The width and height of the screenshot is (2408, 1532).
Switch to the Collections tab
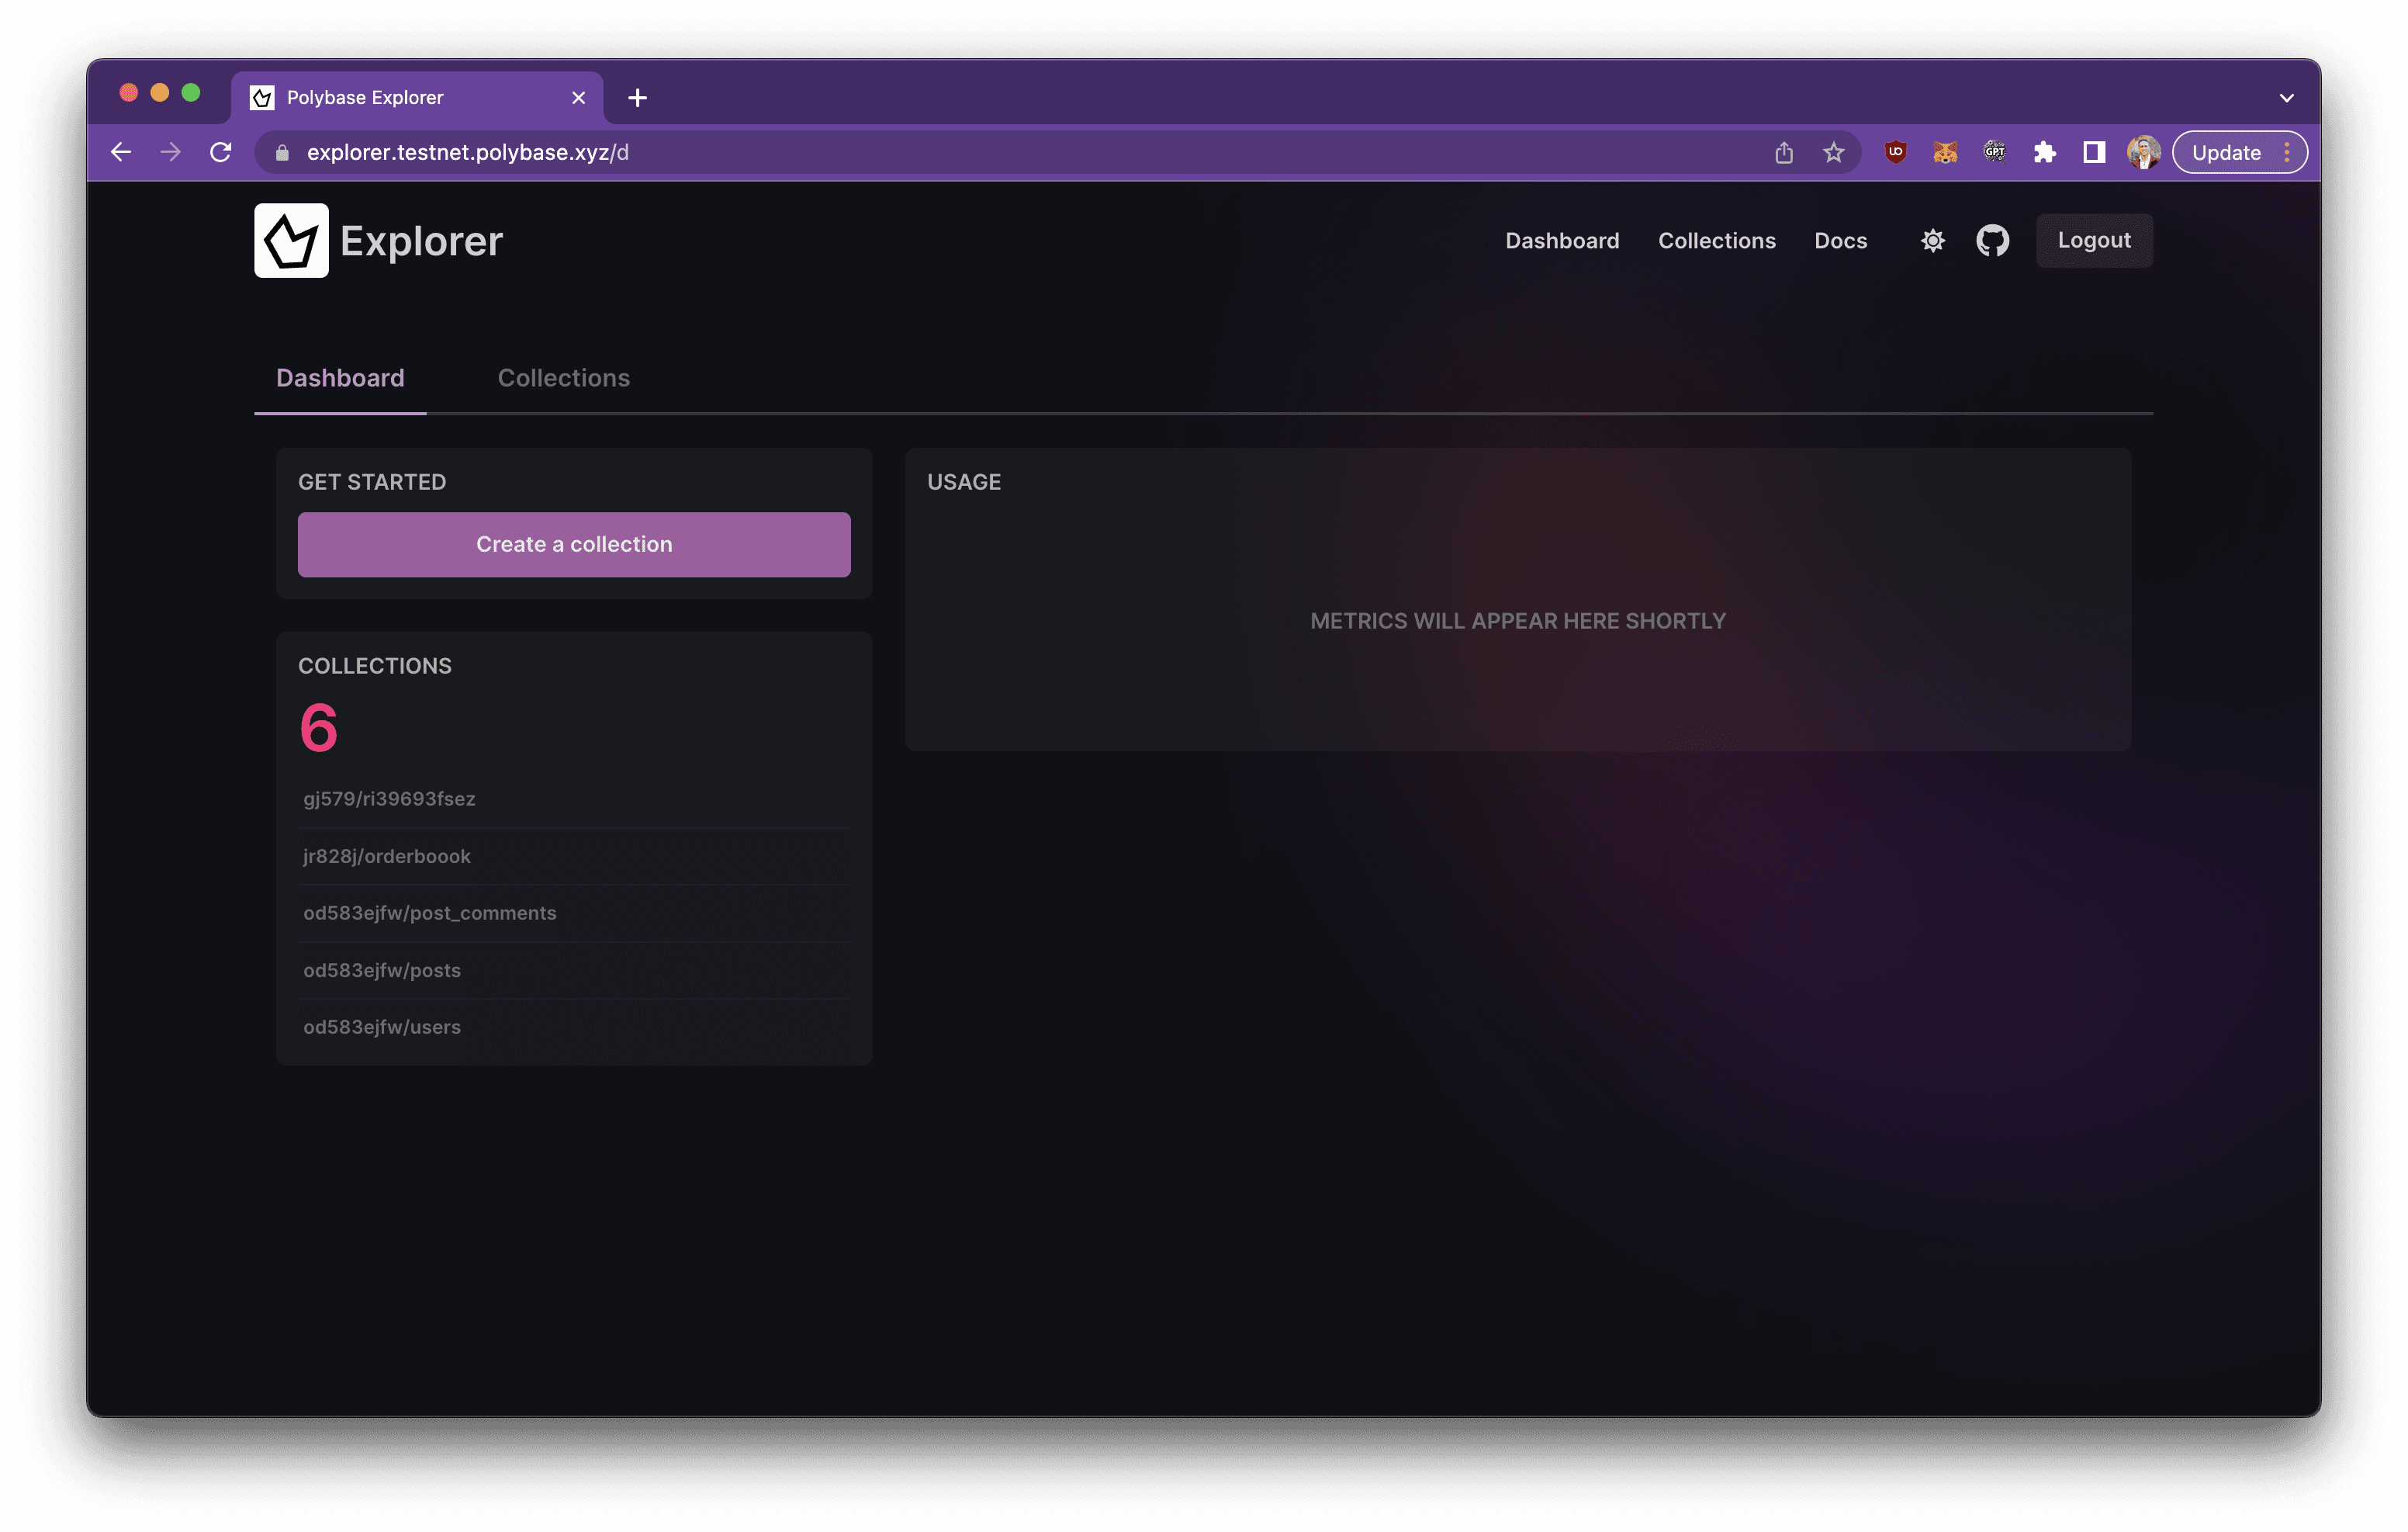(x=564, y=377)
